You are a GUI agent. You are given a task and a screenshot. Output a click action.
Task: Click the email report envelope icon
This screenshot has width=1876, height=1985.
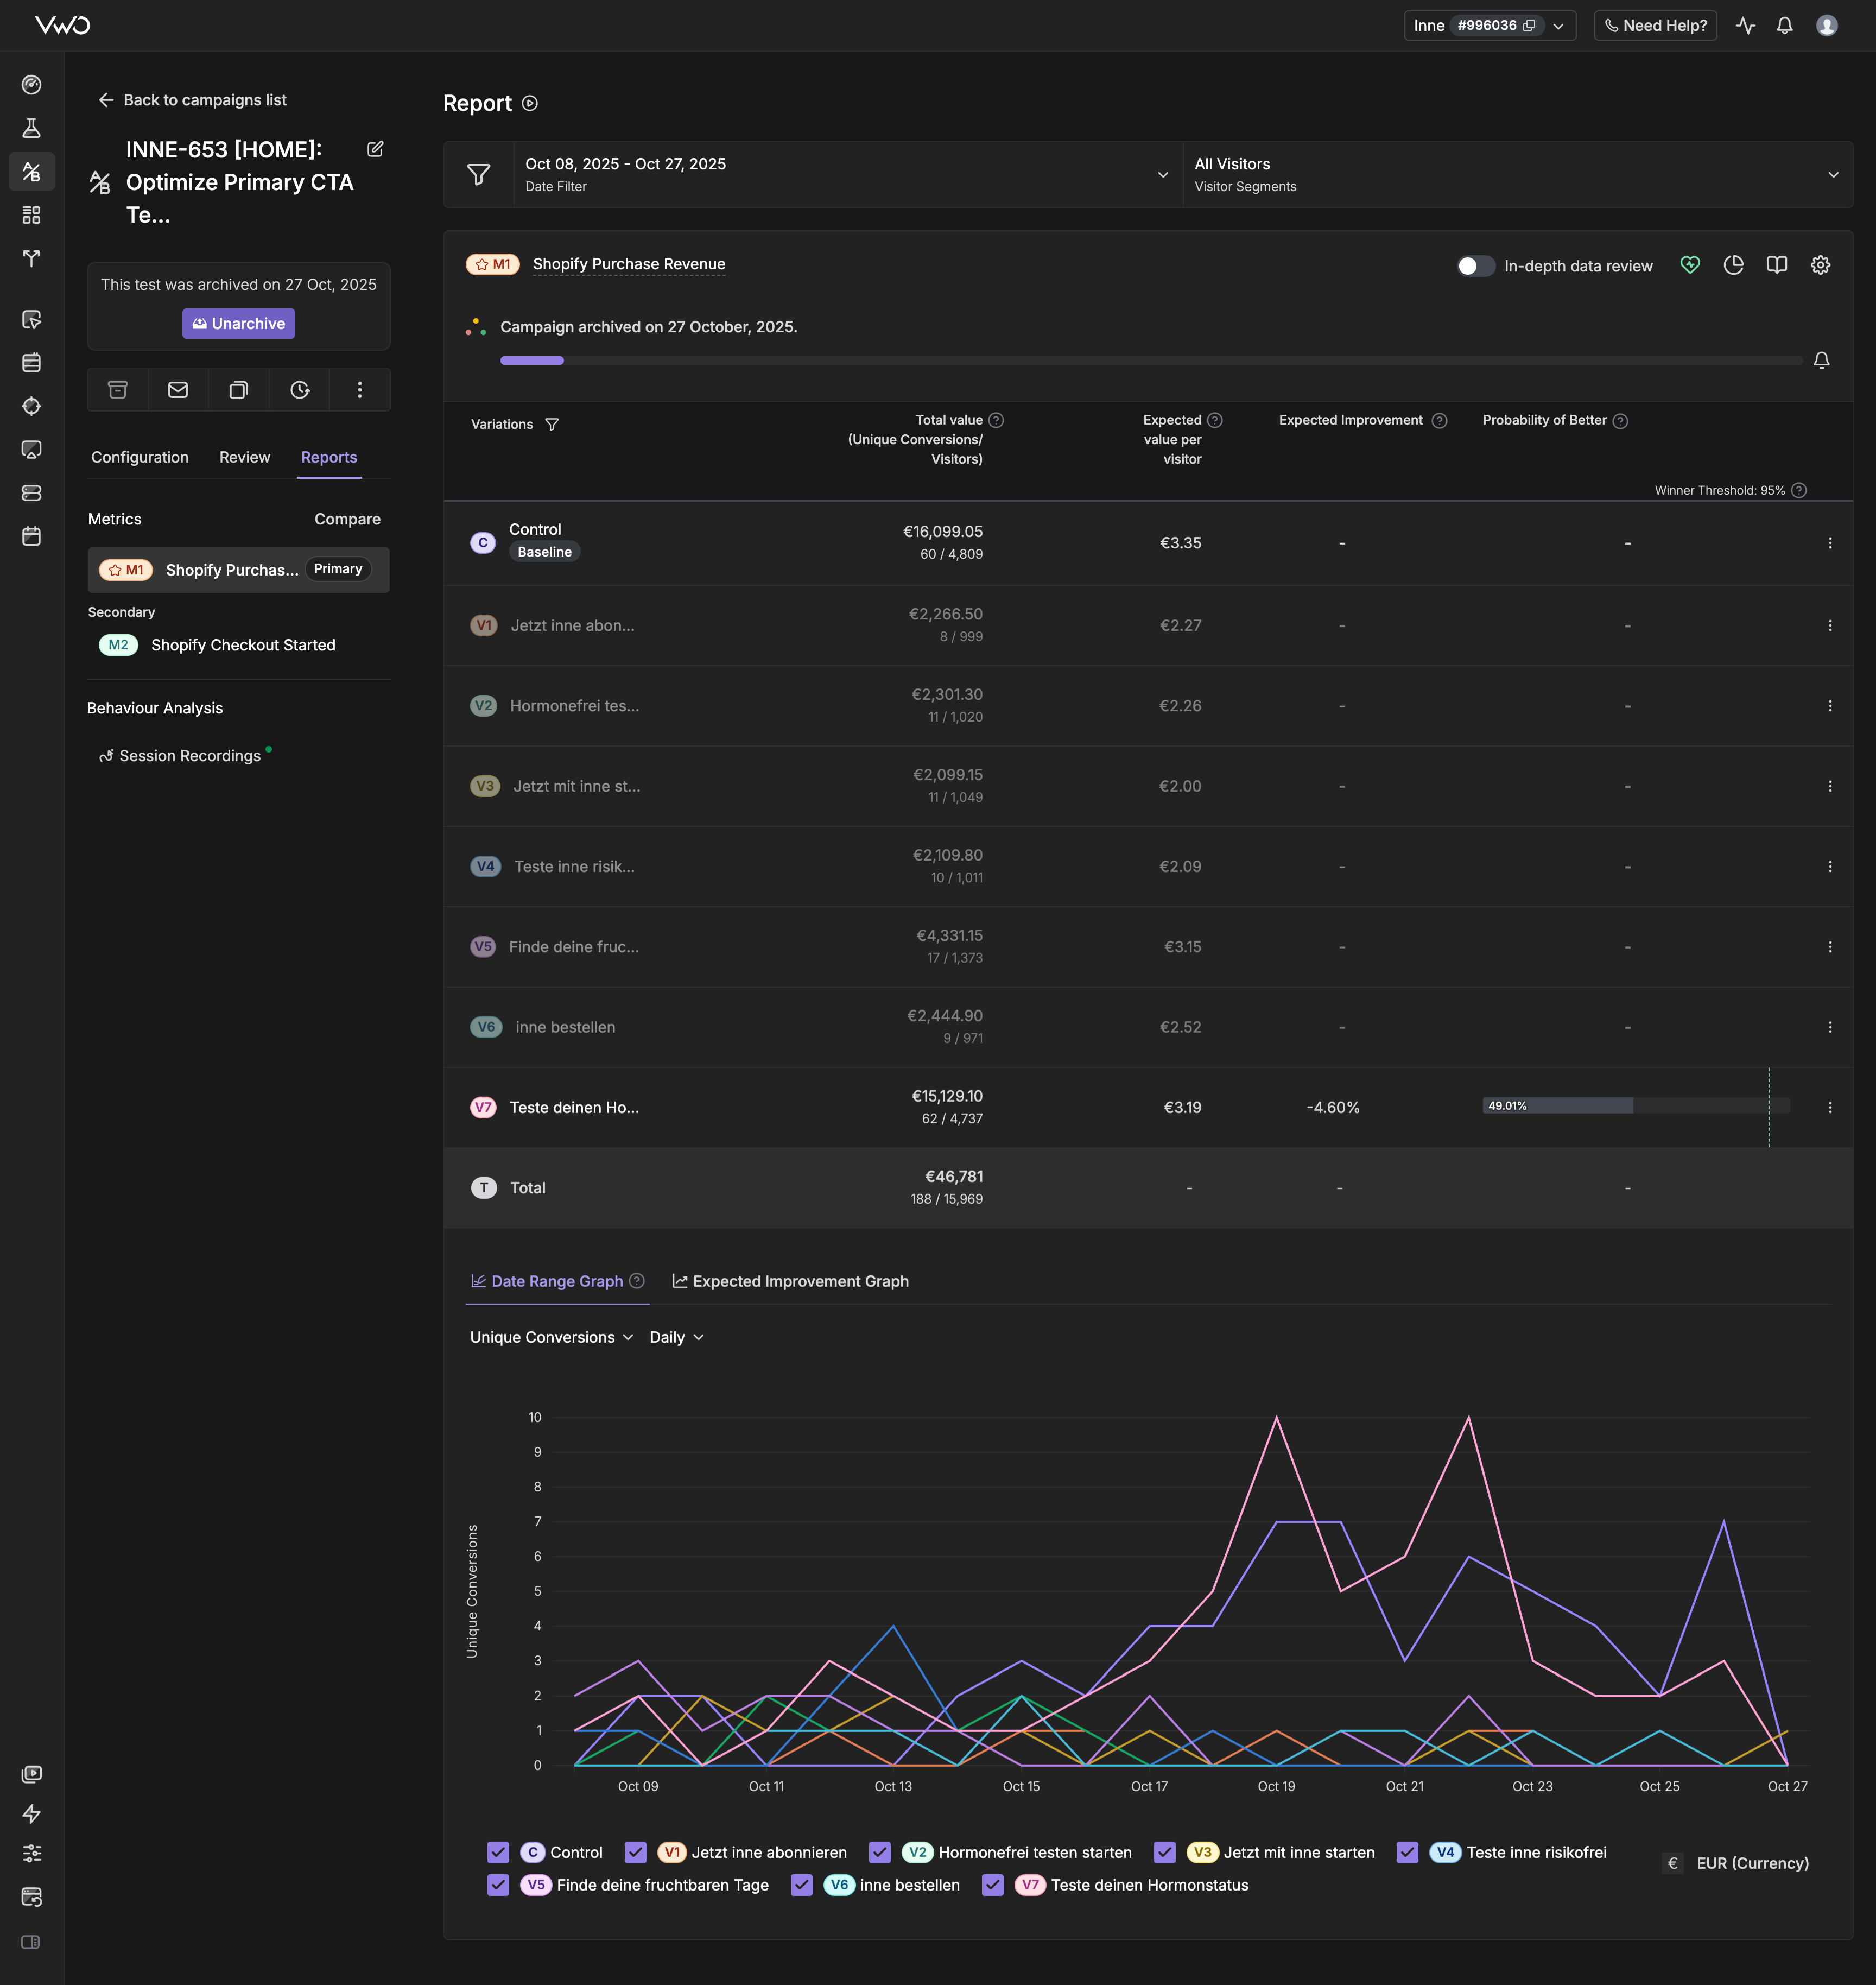[x=178, y=390]
